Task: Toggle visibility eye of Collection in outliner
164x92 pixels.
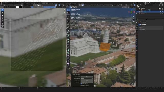Action: (x=161, y=8)
